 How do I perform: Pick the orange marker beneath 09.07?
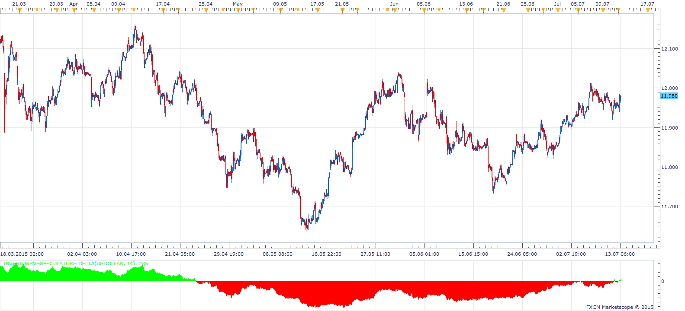[603, 11]
